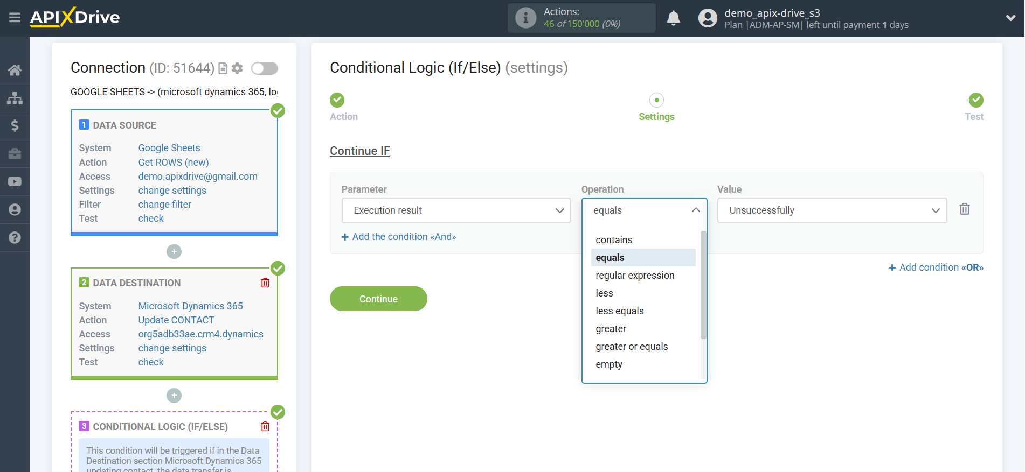Open the hamburger menu icon
1025x472 pixels.
15,18
